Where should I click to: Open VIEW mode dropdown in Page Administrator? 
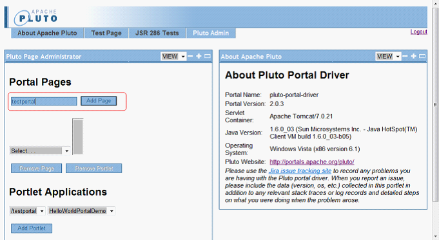pyautogui.click(x=173, y=57)
